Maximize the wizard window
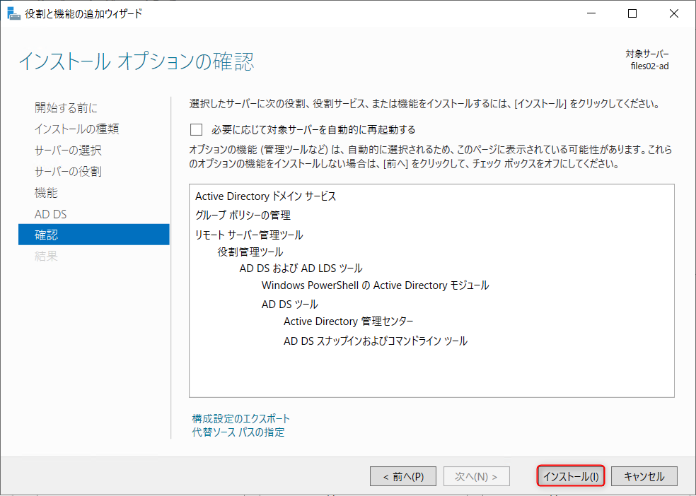 click(632, 13)
